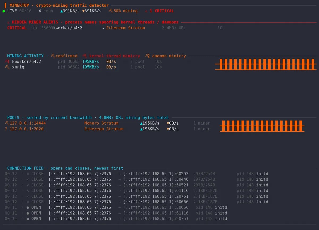This screenshot has width=319, height=230.
Task: Select the MINING ACTIVITY section heading
Action: [x=25, y=56]
